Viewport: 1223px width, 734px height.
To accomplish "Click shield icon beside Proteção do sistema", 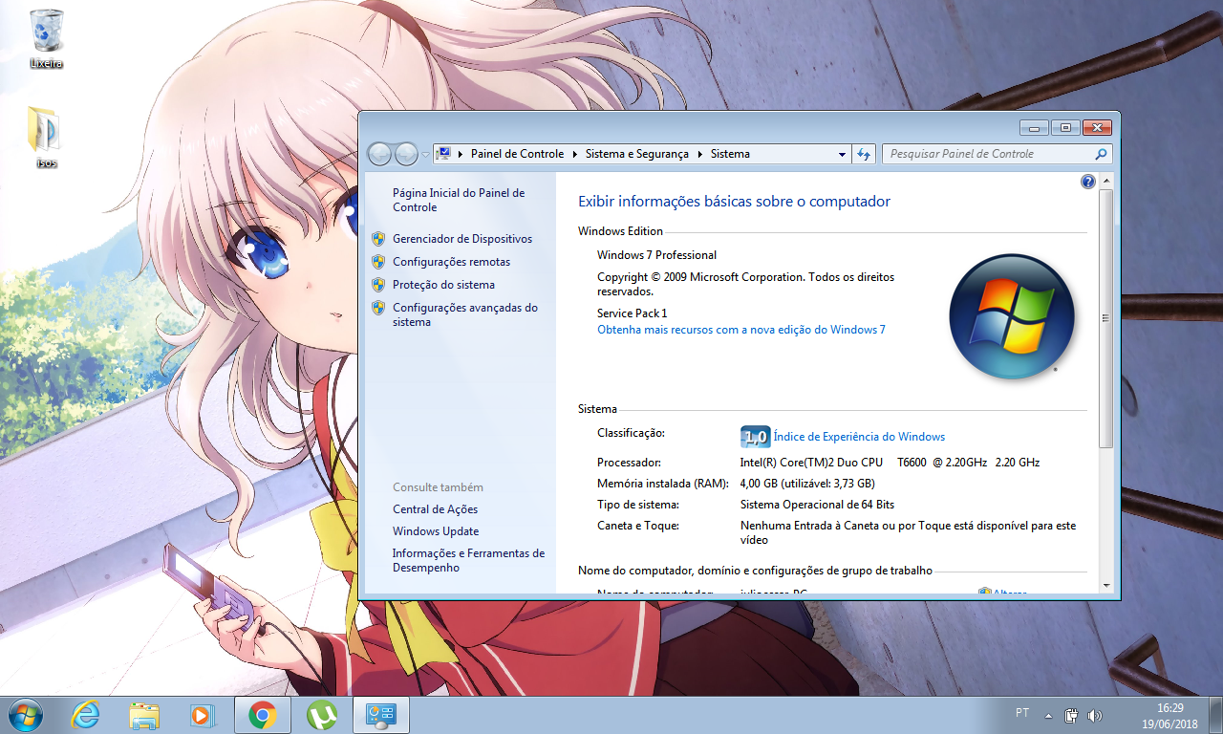I will [x=378, y=285].
